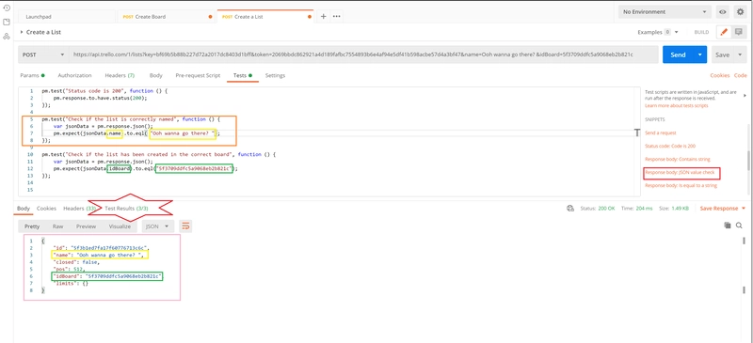753x343 pixels.
Task: Select the Raw view mode
Action: point(57,226)
